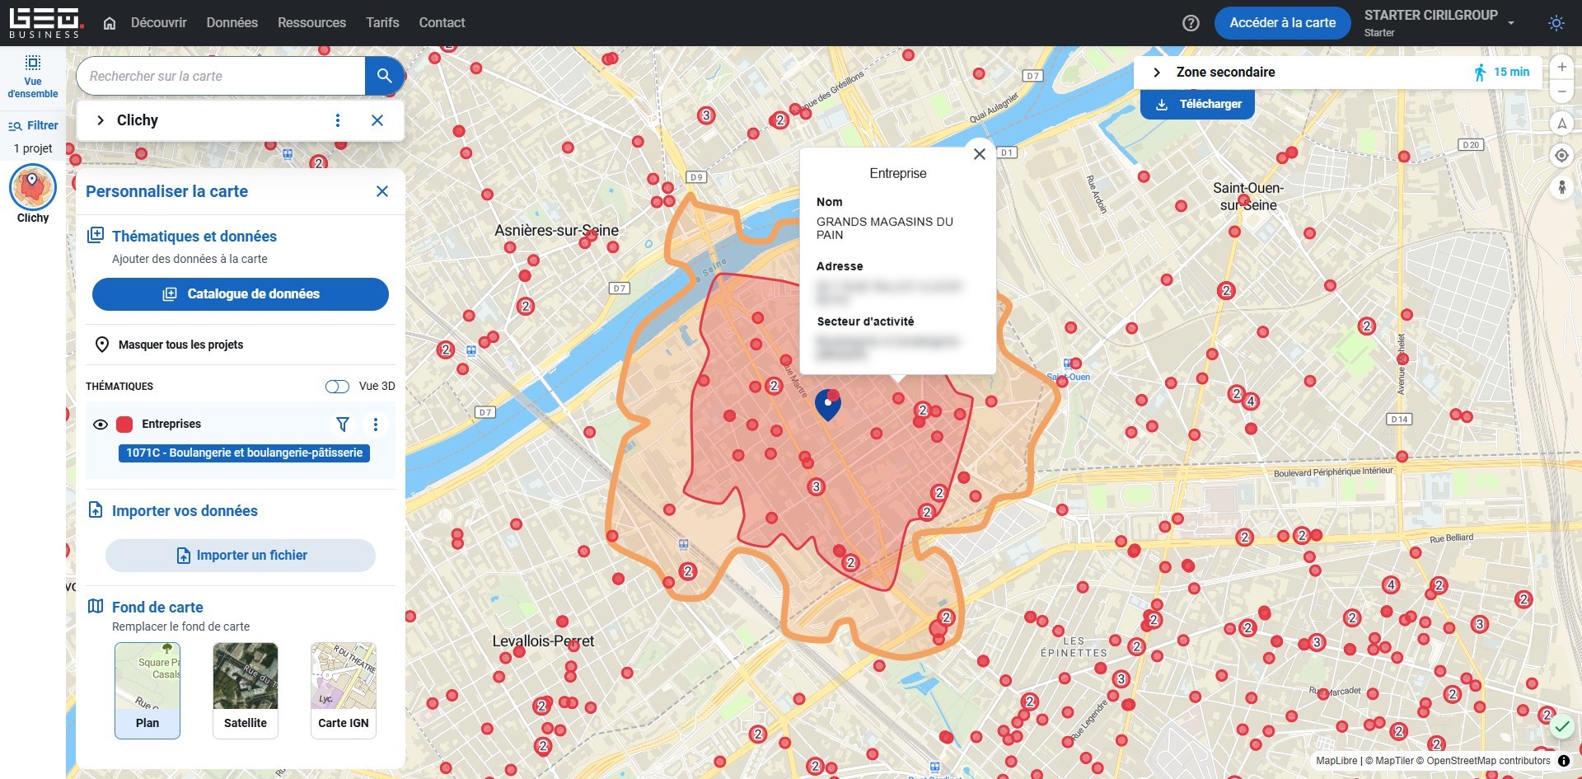1582x779 pixels.
Task: Open the Entreprises layer filter funnel
Action: 343,425
